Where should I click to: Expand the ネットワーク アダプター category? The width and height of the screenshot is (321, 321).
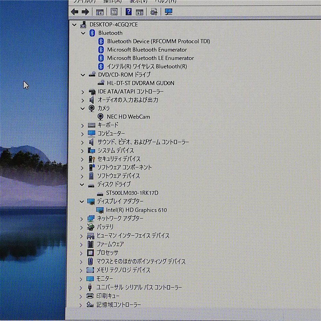click(82, 219)
